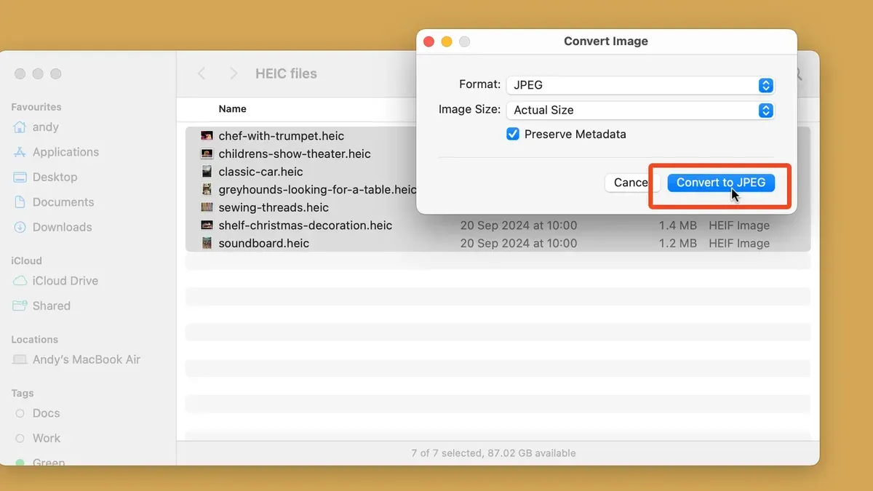873x491 pixels.
Task: Click the Docs tag circle
Action: tap(20, 413)
